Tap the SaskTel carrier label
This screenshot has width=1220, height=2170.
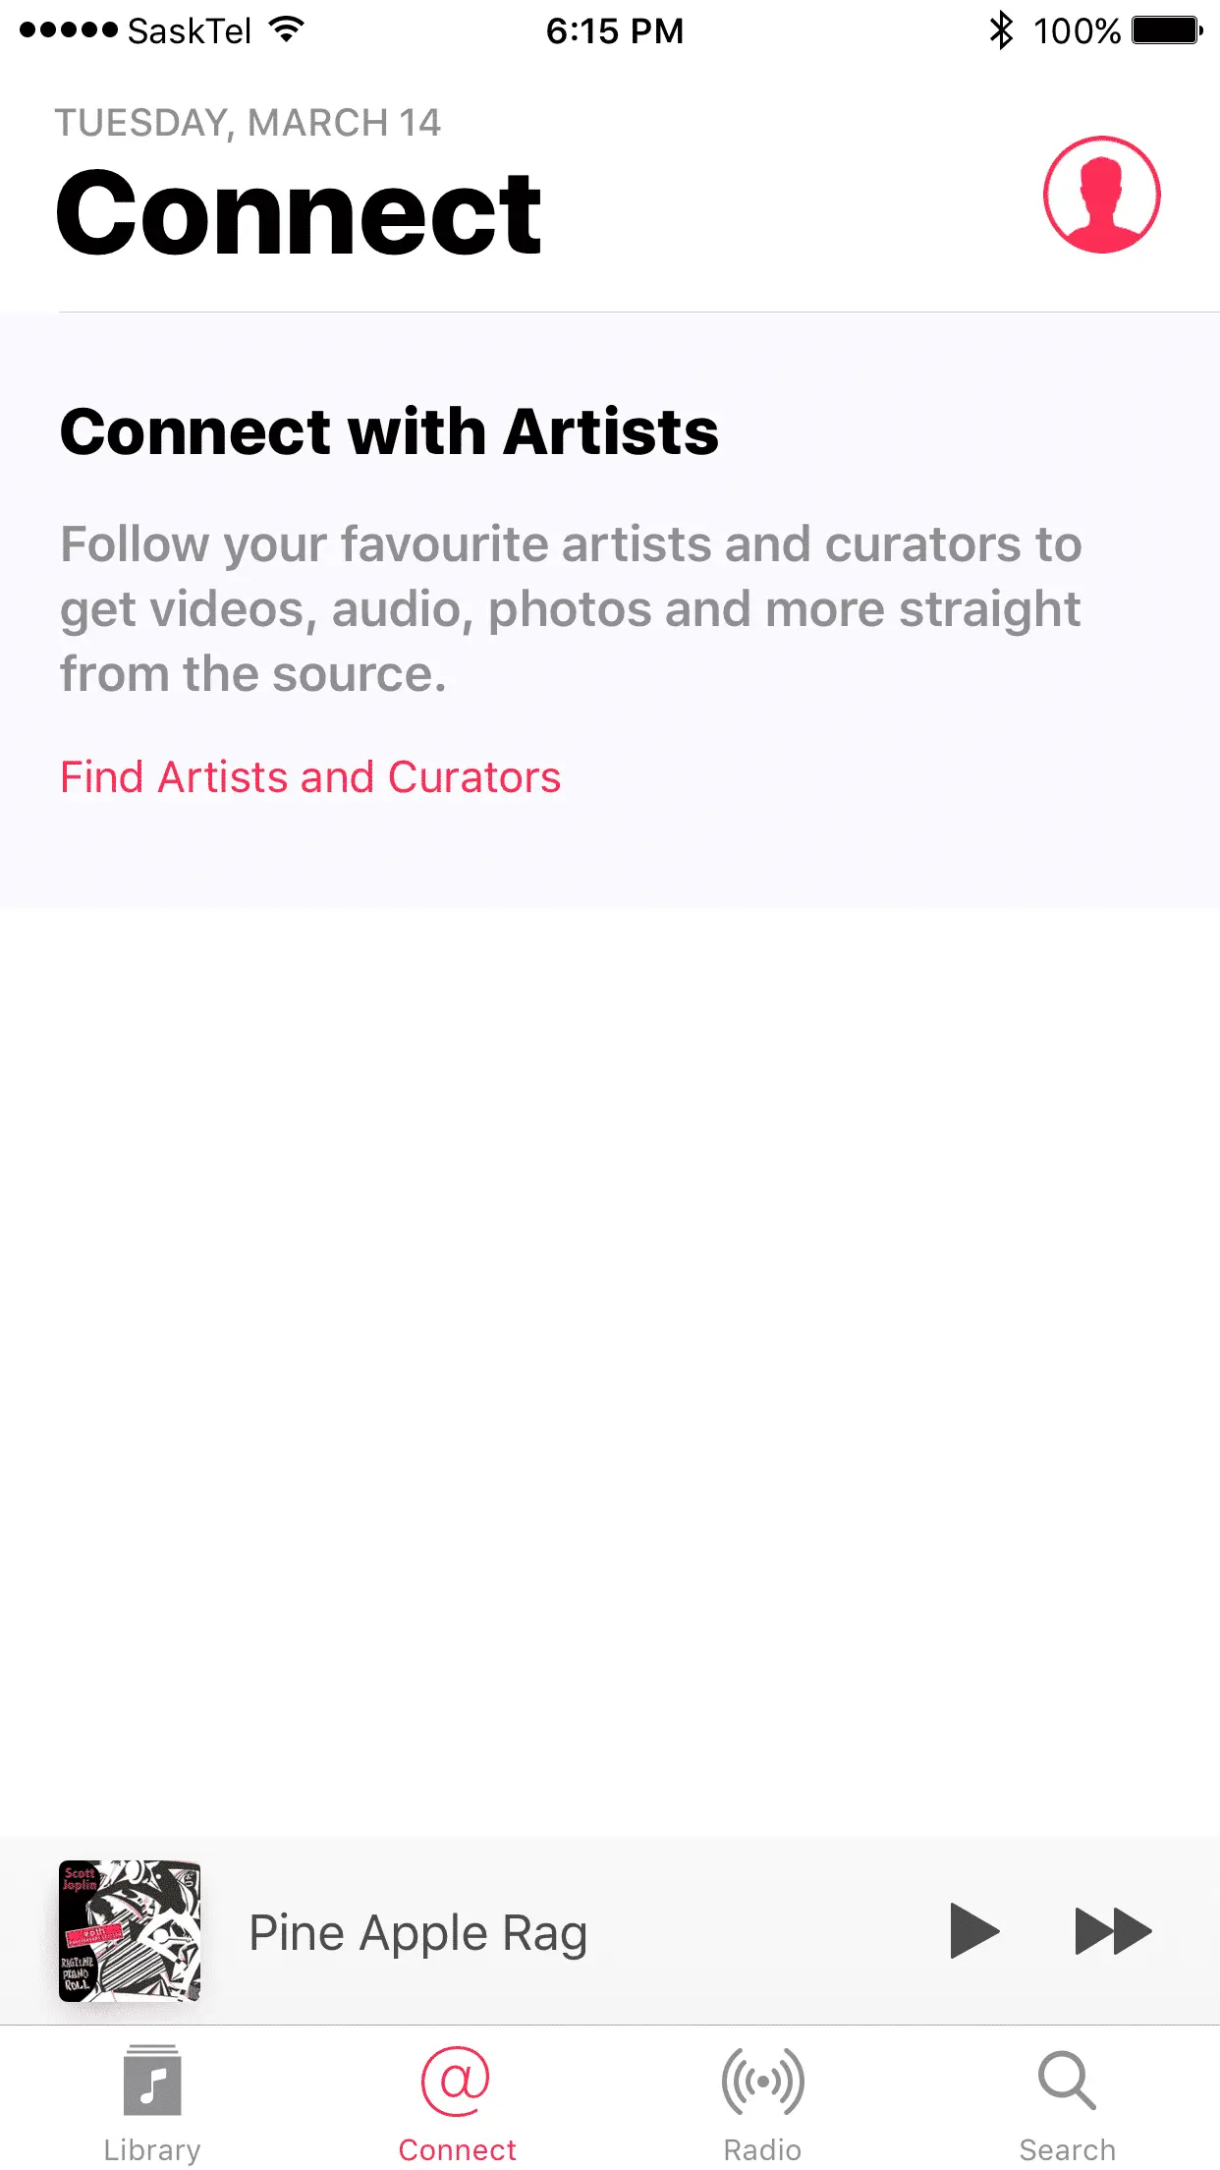coord(190,31)
